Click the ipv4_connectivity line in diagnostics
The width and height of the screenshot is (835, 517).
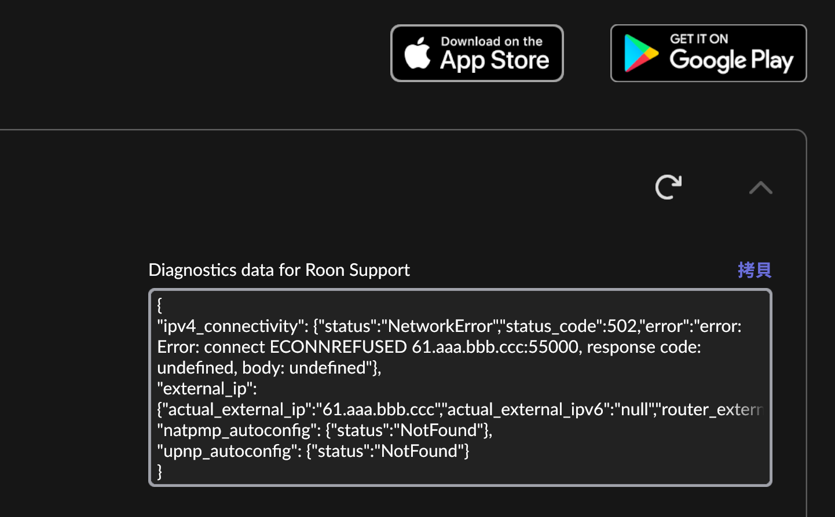click(x=449, y=326)
